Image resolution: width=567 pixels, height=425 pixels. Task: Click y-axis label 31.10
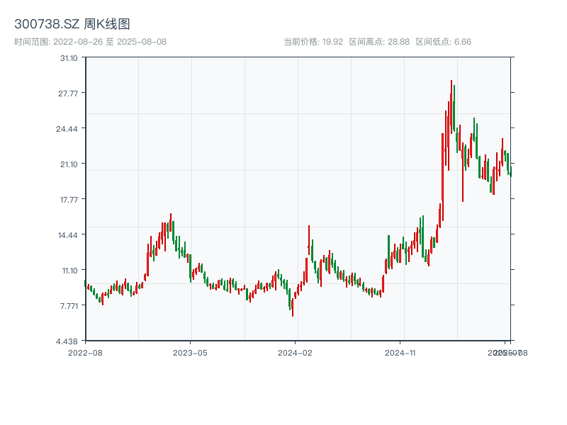69,58
